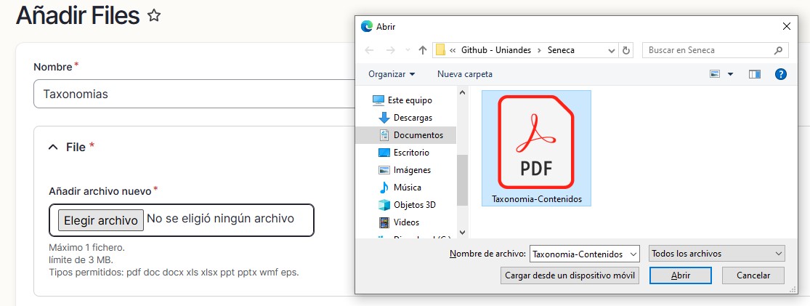Open Descargas in the navigation pane
This screenshot has width=810, height=306.
[x=413, y=117]
